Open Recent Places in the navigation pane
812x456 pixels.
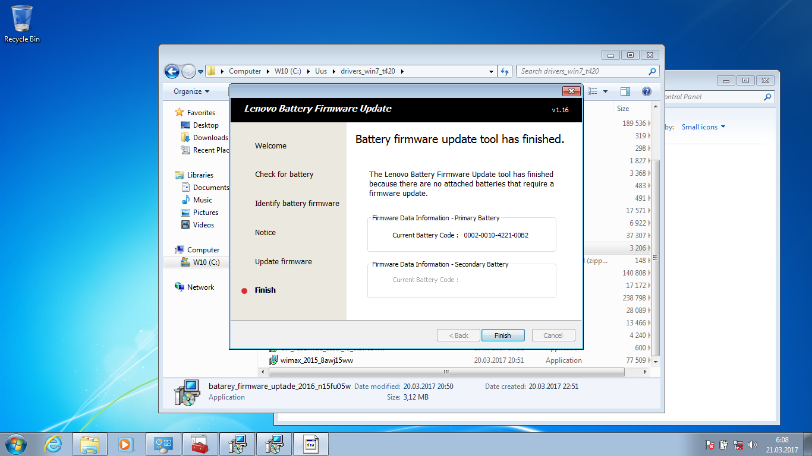[204, 150]
